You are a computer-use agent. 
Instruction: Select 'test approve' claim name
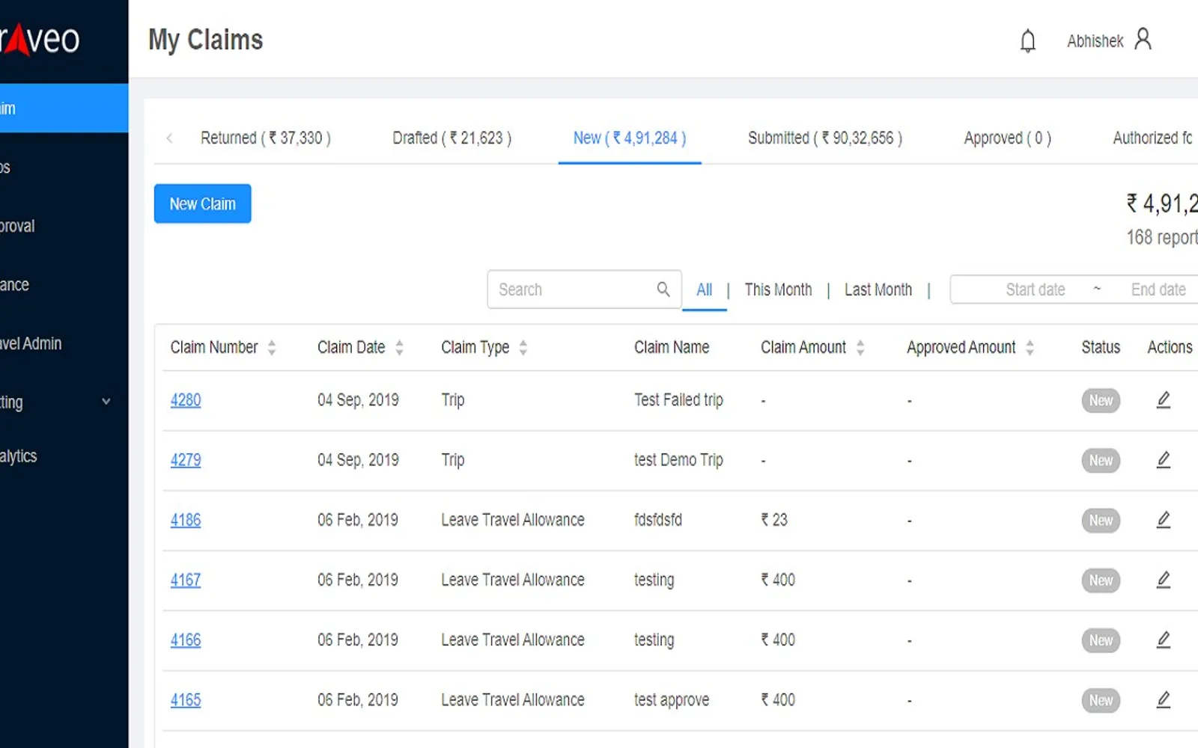click(x=672, y=700)
